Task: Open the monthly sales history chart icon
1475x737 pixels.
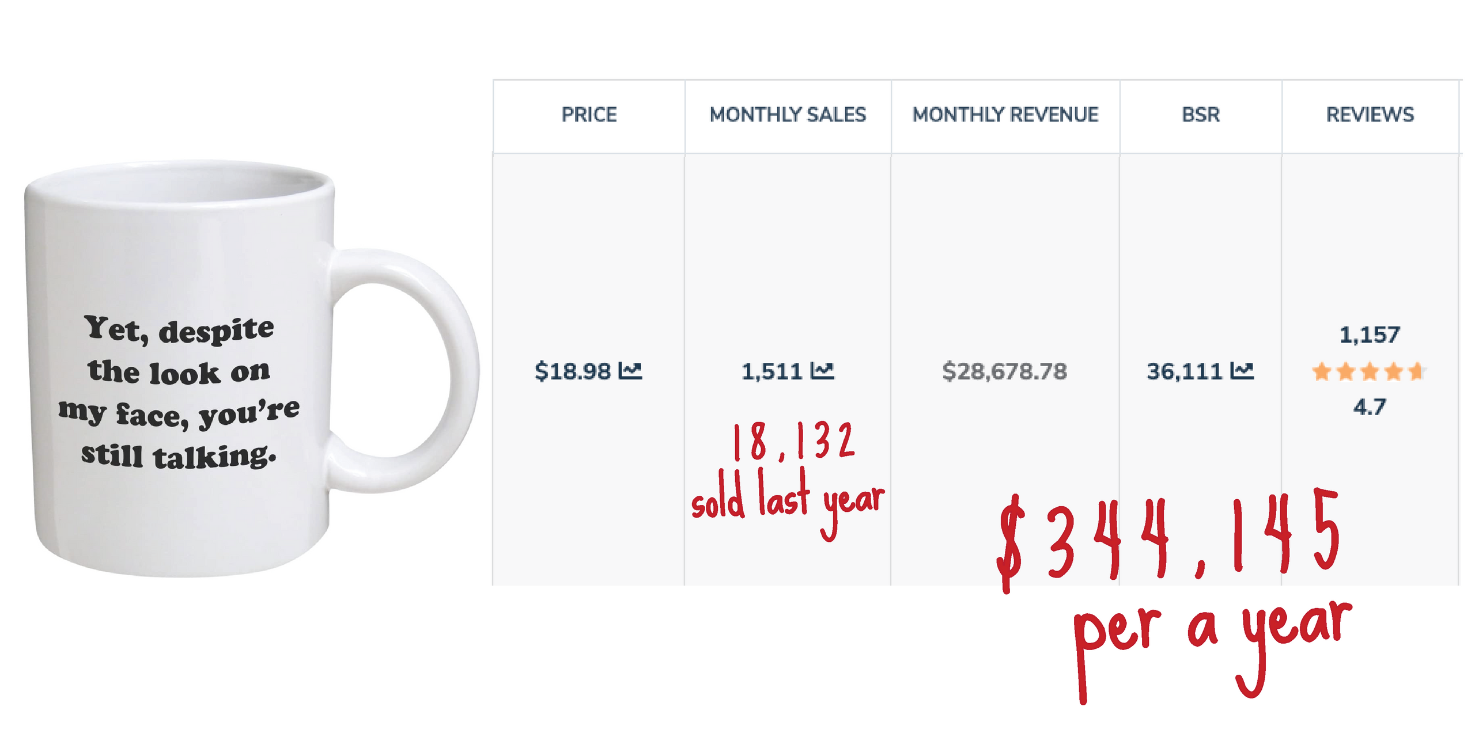Action: coord(822,371)
